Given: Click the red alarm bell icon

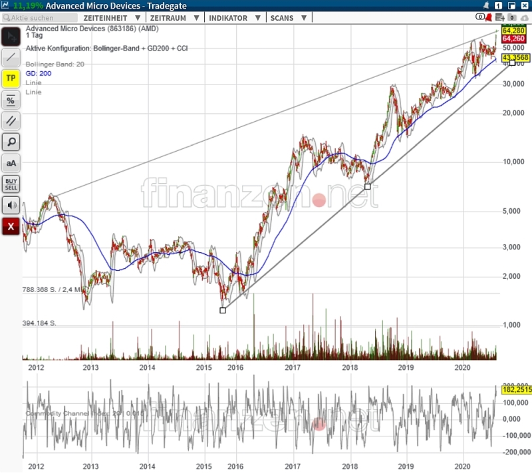Looking at the screenshot, I should coord(489,17).
